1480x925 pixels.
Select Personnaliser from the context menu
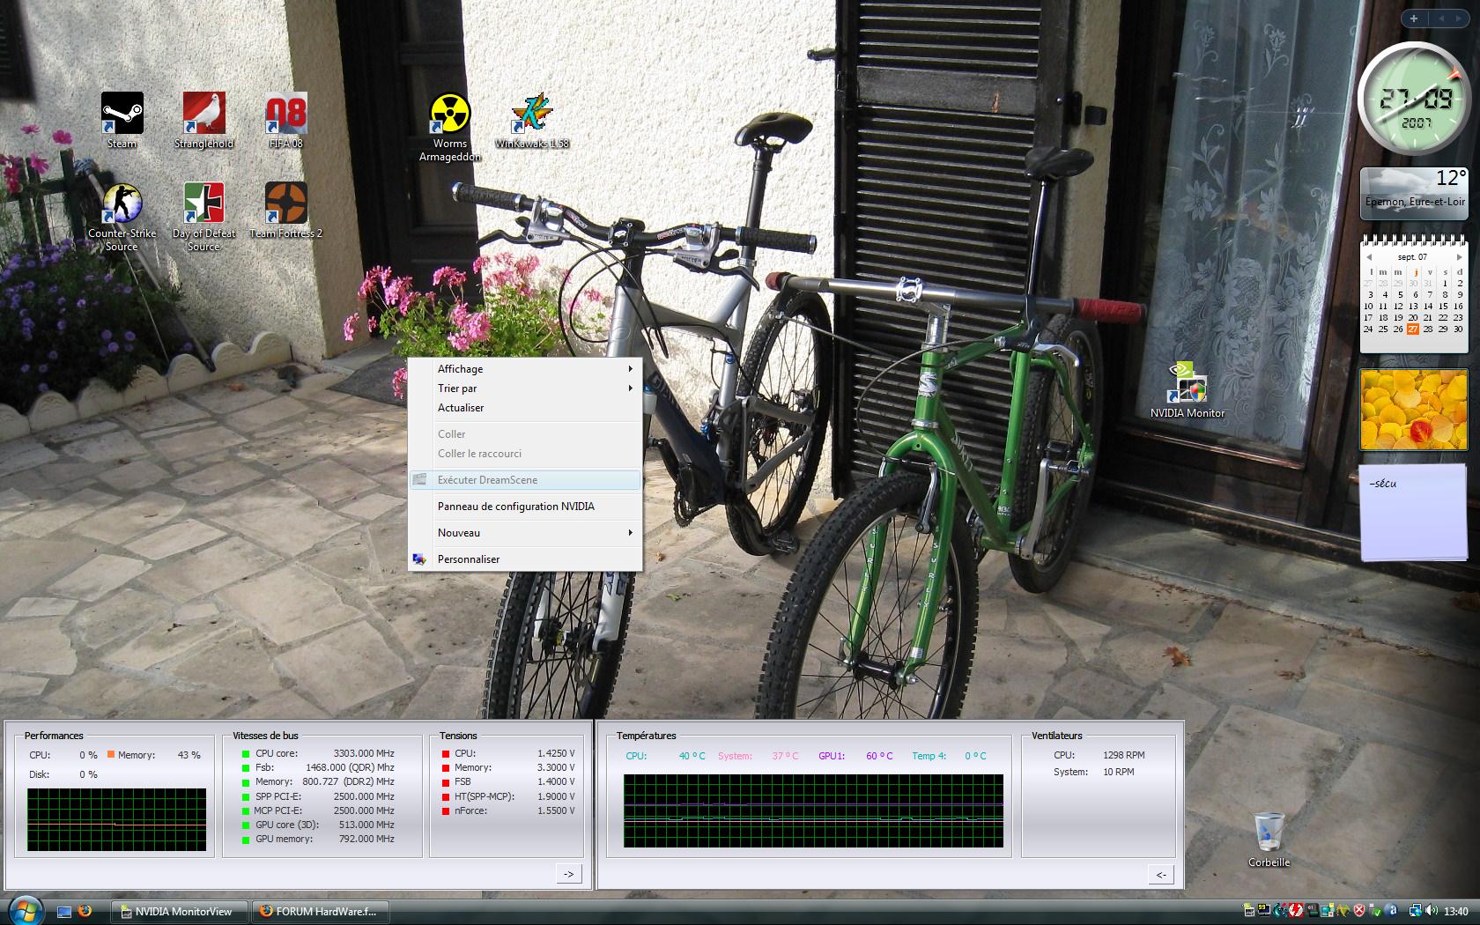tap(468, 559)
